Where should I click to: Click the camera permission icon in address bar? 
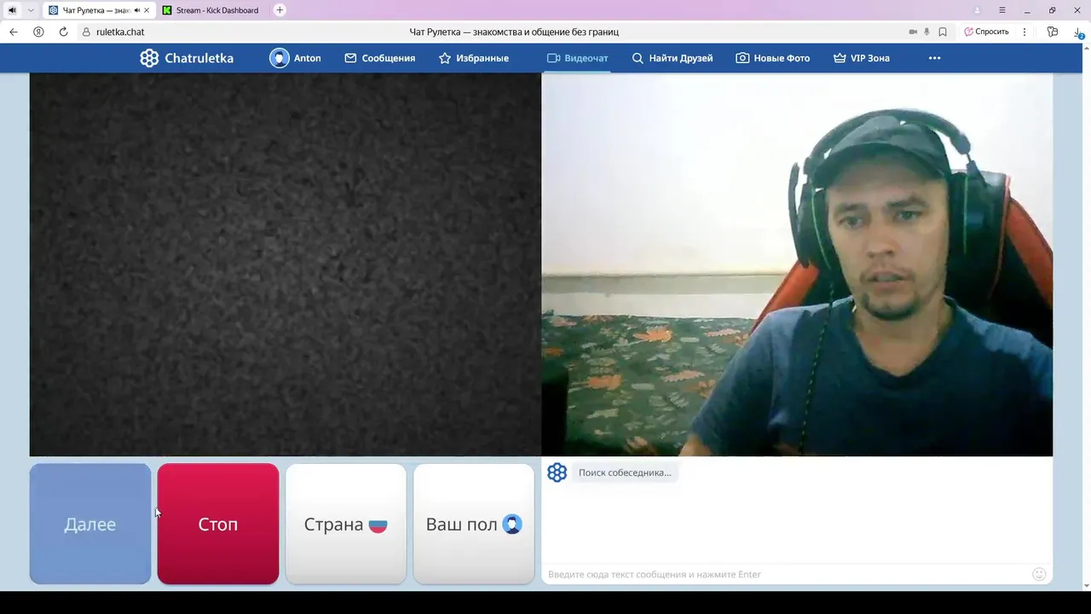[x=913, y=32]
